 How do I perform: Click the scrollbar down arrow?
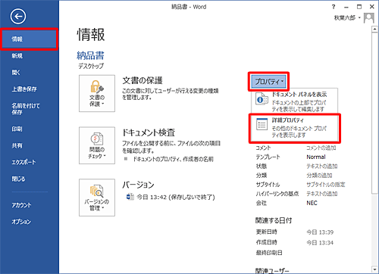click(x=374, y=269)
